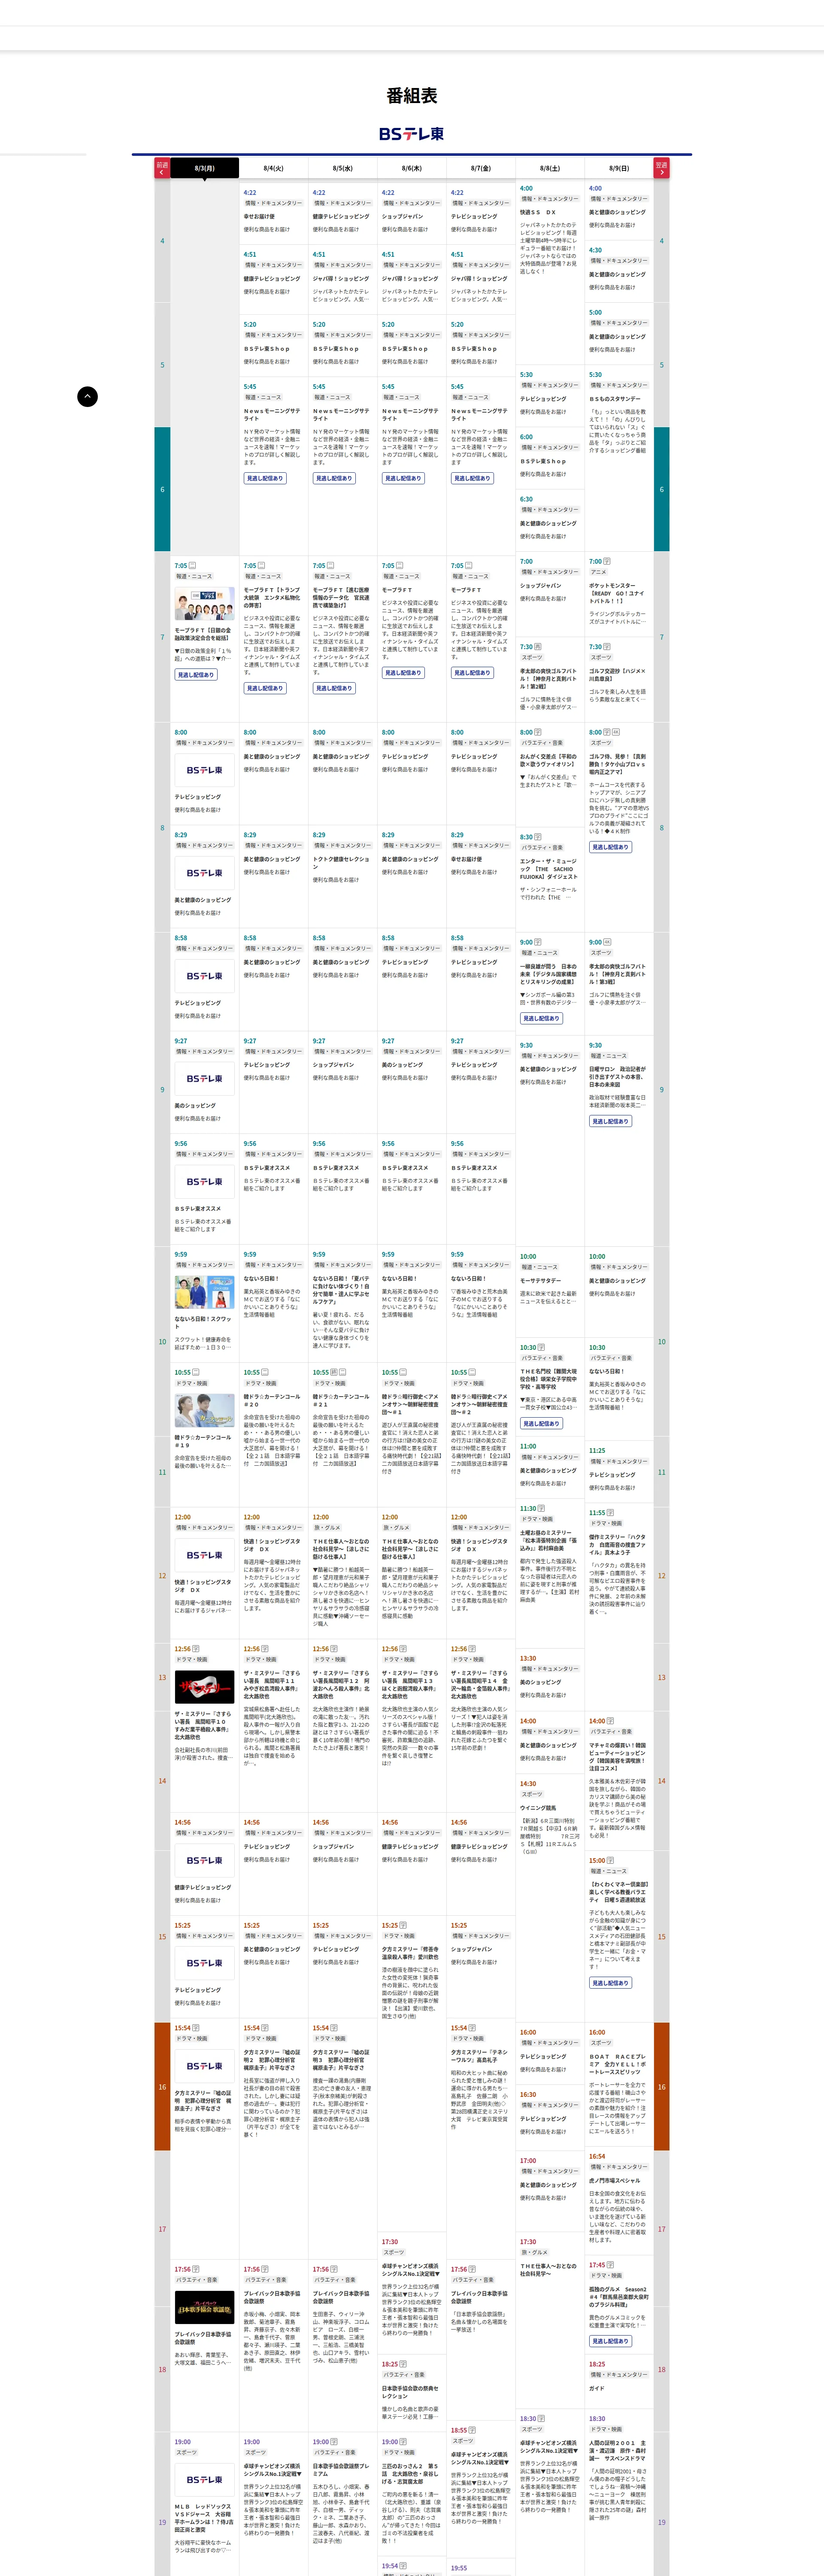Screen dimensions: 824x2576
Task: Select the 8/6(木) day tab
Action: [412, 168]
